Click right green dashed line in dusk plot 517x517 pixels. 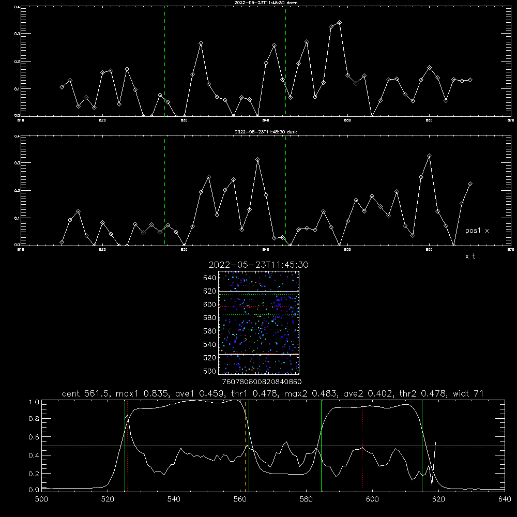point(285,190)
